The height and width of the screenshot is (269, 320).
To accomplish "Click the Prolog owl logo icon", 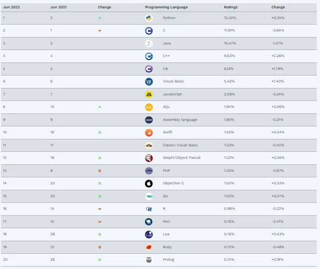I will point(149,260).
